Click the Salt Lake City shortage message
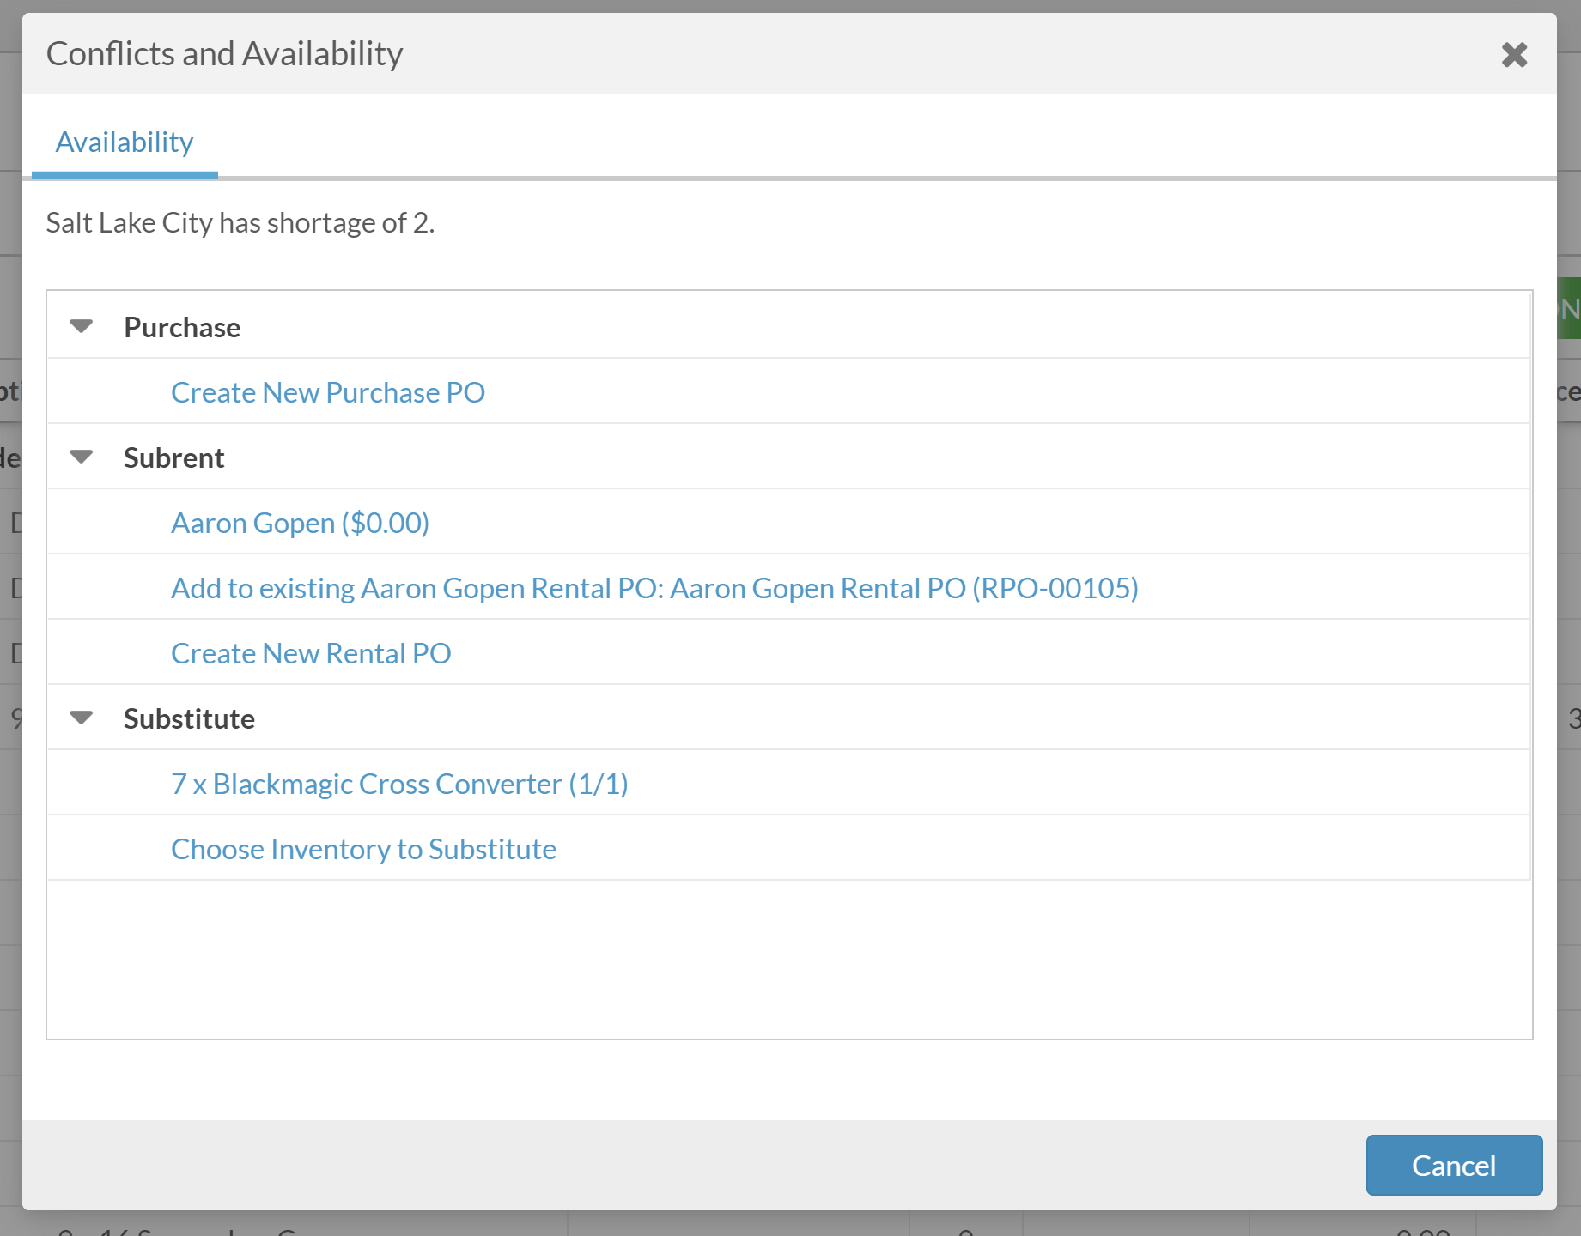1581x1236 pixels. click(240, 222)
